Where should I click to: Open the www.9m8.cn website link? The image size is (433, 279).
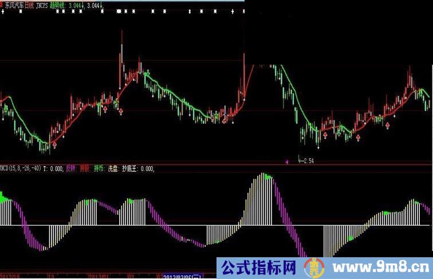tap(383, 267)
